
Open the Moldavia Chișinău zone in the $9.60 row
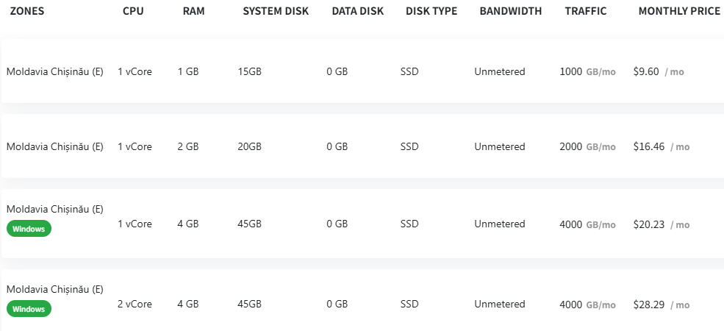pyautogui.click(x=54, y=71)
